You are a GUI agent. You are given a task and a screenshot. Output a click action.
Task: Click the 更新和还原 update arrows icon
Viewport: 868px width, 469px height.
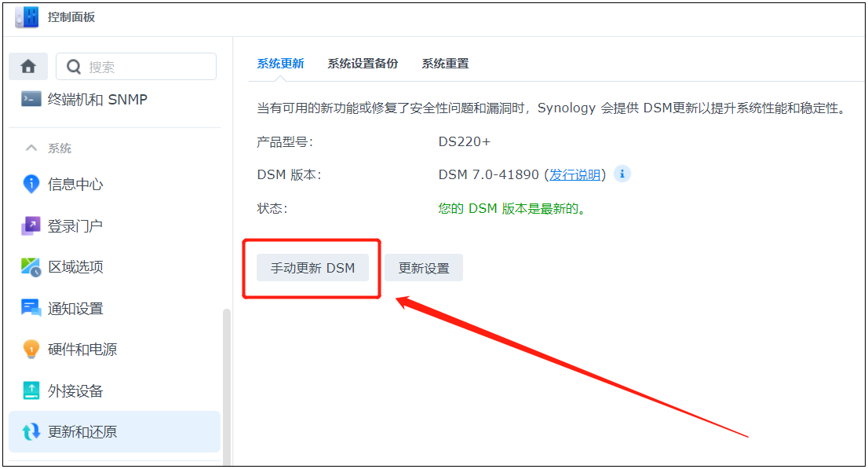pos(31,432)
